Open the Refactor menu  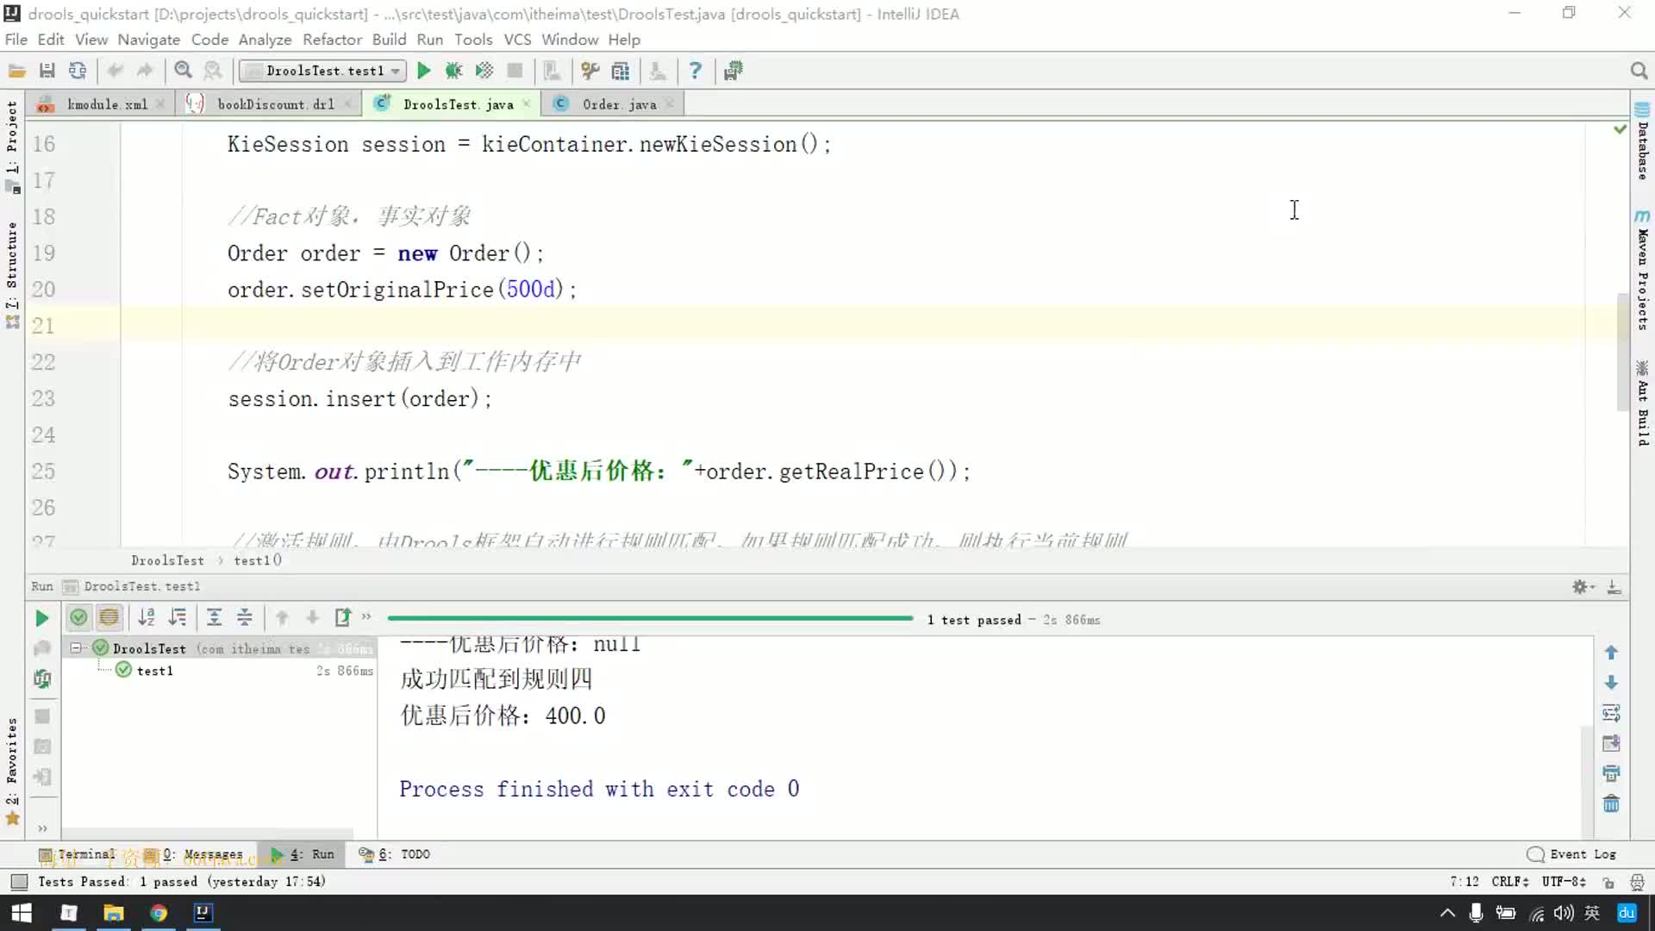point(332,40)
